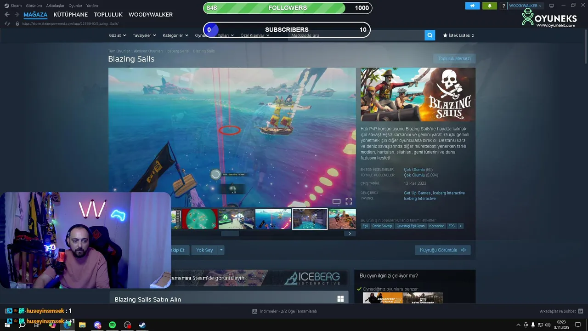Click the Windows platform icon on purchase box
588x331 pixels.
pos(340,299)
